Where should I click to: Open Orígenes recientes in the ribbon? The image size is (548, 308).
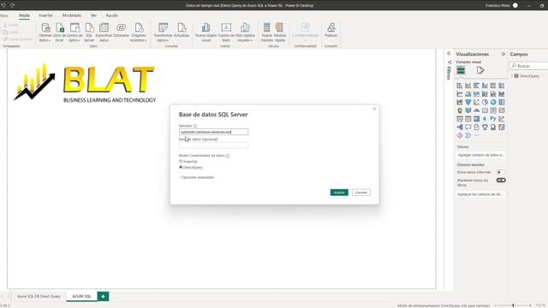click(139, 33)
